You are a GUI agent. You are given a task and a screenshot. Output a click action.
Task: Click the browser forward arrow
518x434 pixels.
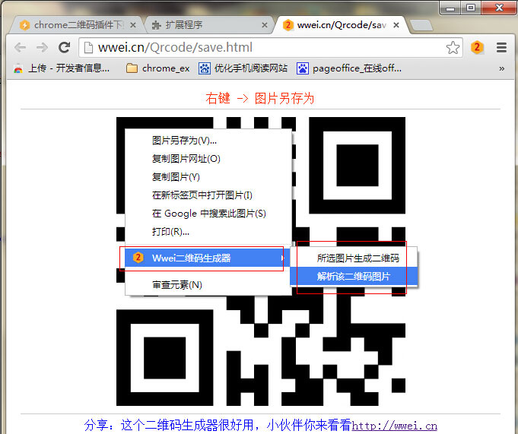click(x=42, y=48)
